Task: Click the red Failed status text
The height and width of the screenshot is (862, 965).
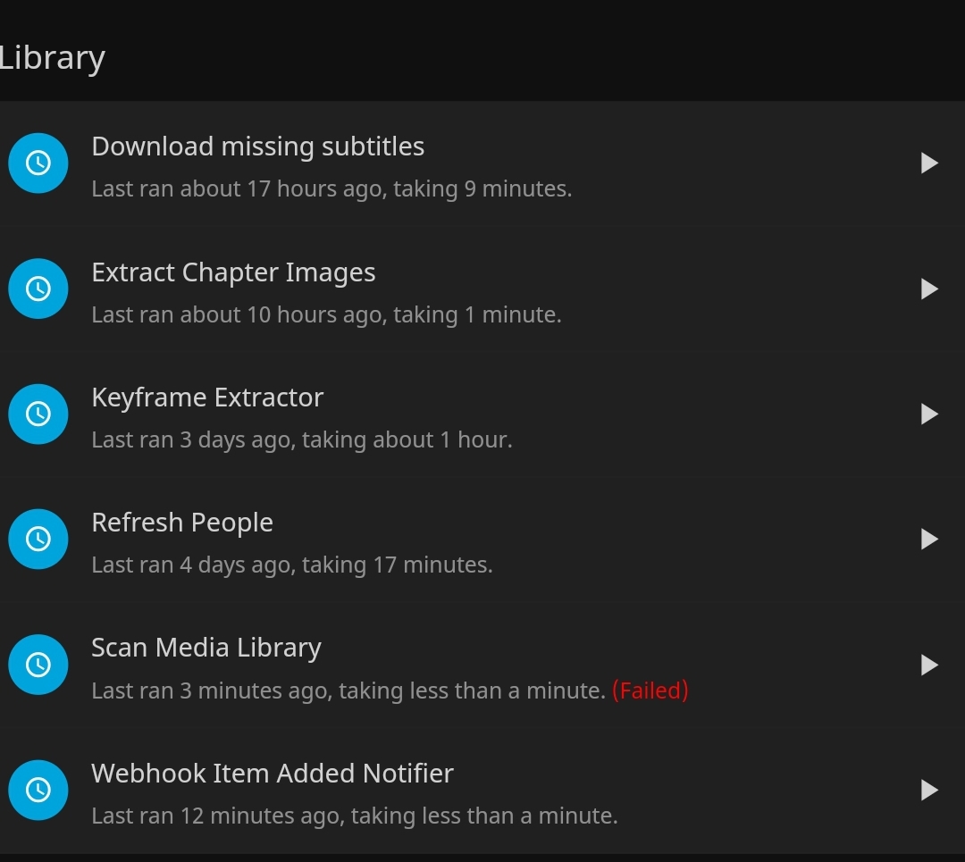Action: (651, 690)
